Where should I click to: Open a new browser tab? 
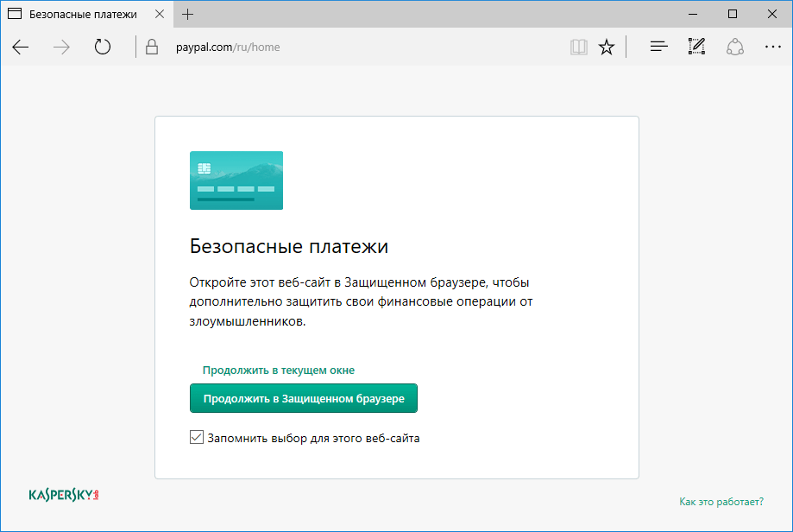(187, 14)
